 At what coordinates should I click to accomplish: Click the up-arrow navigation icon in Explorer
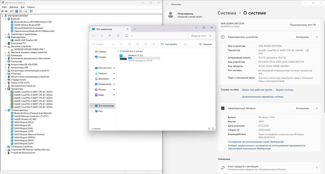click(x=110, y=36)
